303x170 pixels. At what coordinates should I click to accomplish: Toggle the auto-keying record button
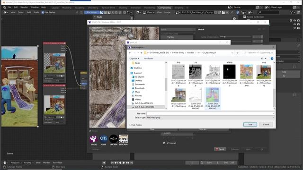[x=104, y=163]
